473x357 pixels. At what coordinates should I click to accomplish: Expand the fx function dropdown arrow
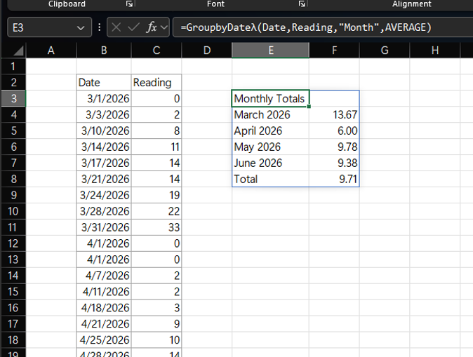pos(164,27)
